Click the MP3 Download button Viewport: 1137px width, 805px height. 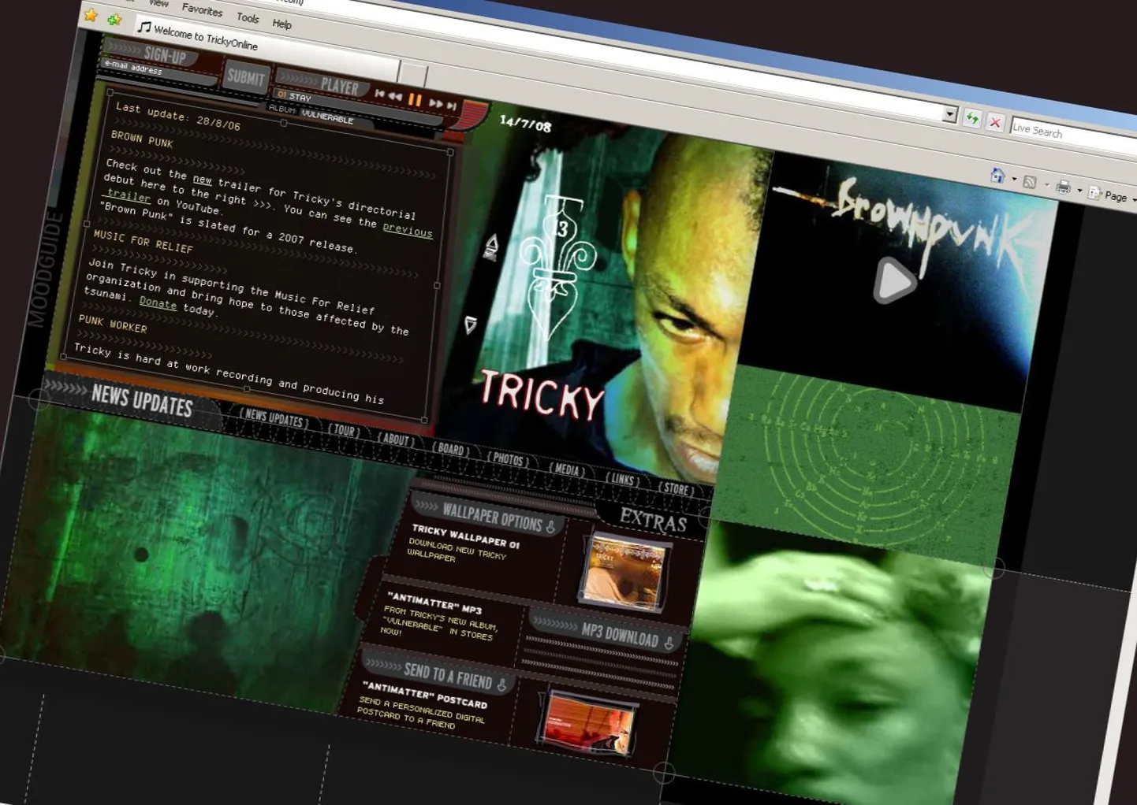607,631
